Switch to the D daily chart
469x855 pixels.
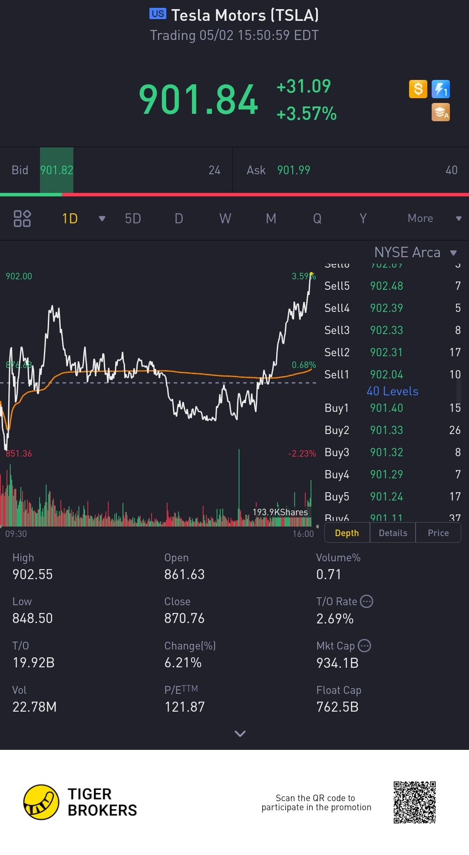point(179,219)
